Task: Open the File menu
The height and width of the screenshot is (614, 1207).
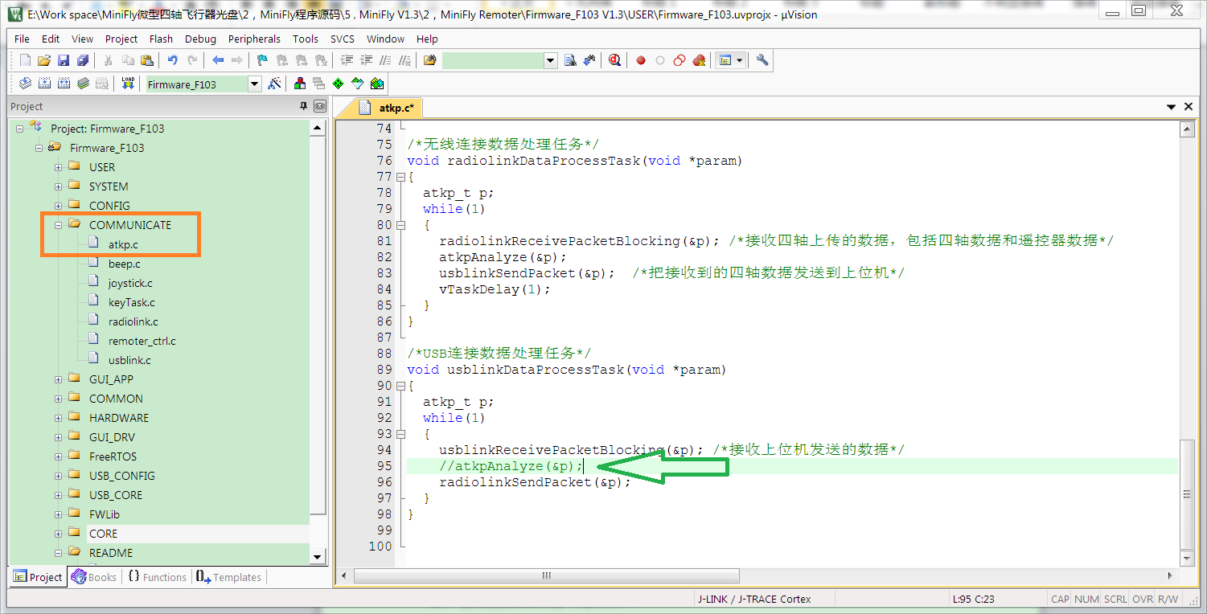Action: pyautogui.click(x=22, y=39)
